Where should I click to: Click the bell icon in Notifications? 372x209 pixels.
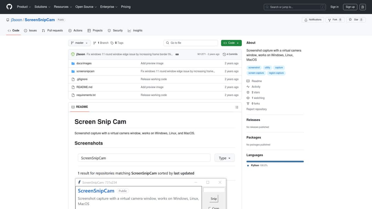click(306, 20)
